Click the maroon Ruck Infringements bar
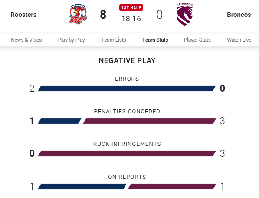Image resolution: width=259 pixels, height=198 pixels. click(x=127, y=154)
